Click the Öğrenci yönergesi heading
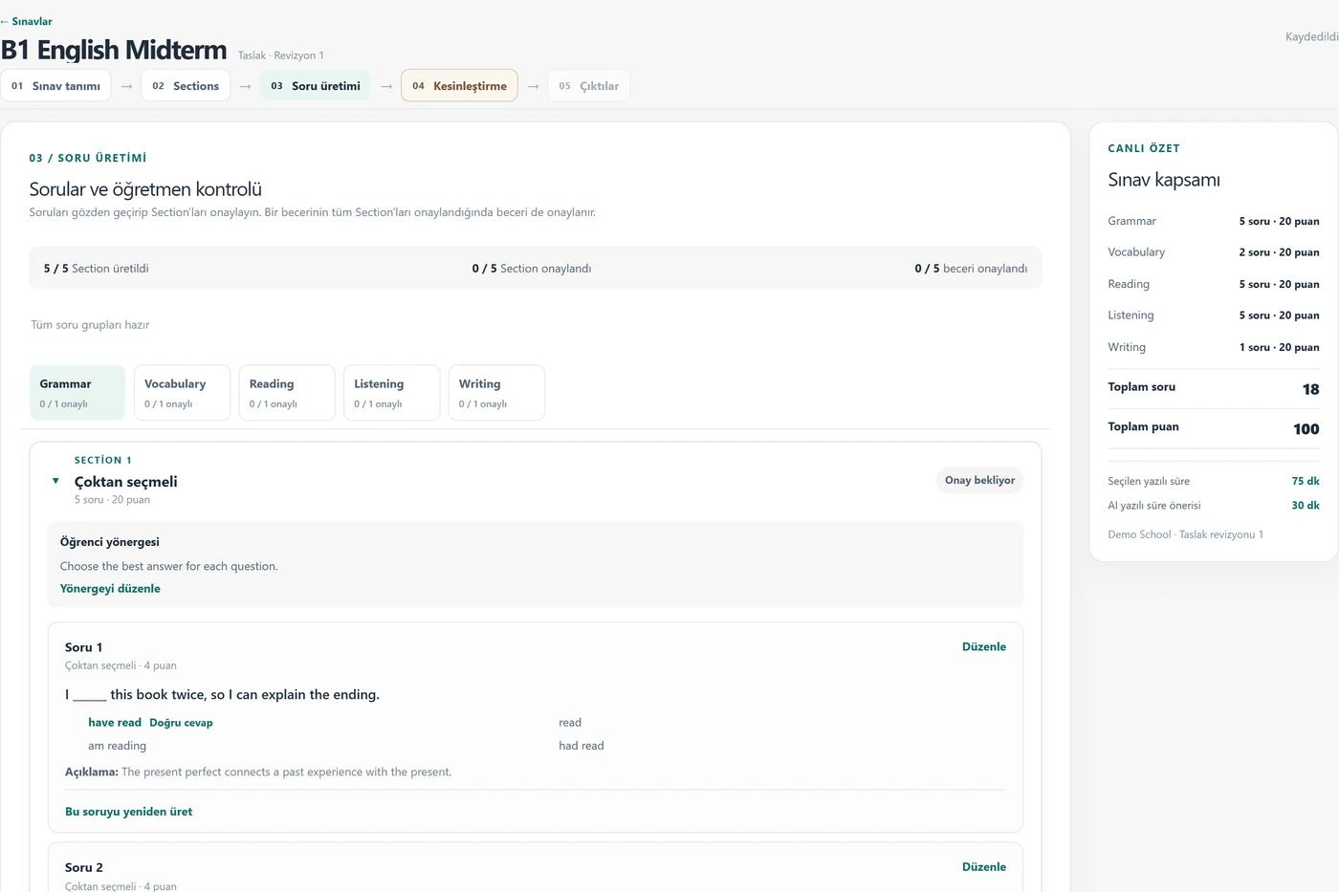The width and height of the screenshot is (1339, 892). (x=110, y=542)
